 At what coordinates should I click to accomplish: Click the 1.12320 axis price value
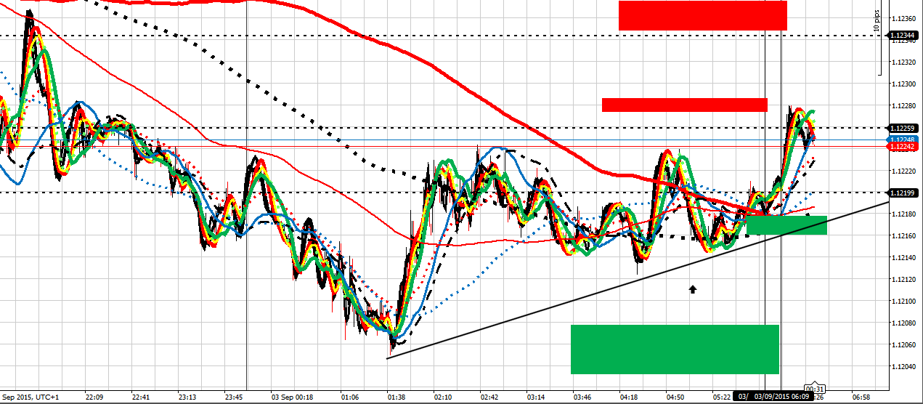(904, 62)
